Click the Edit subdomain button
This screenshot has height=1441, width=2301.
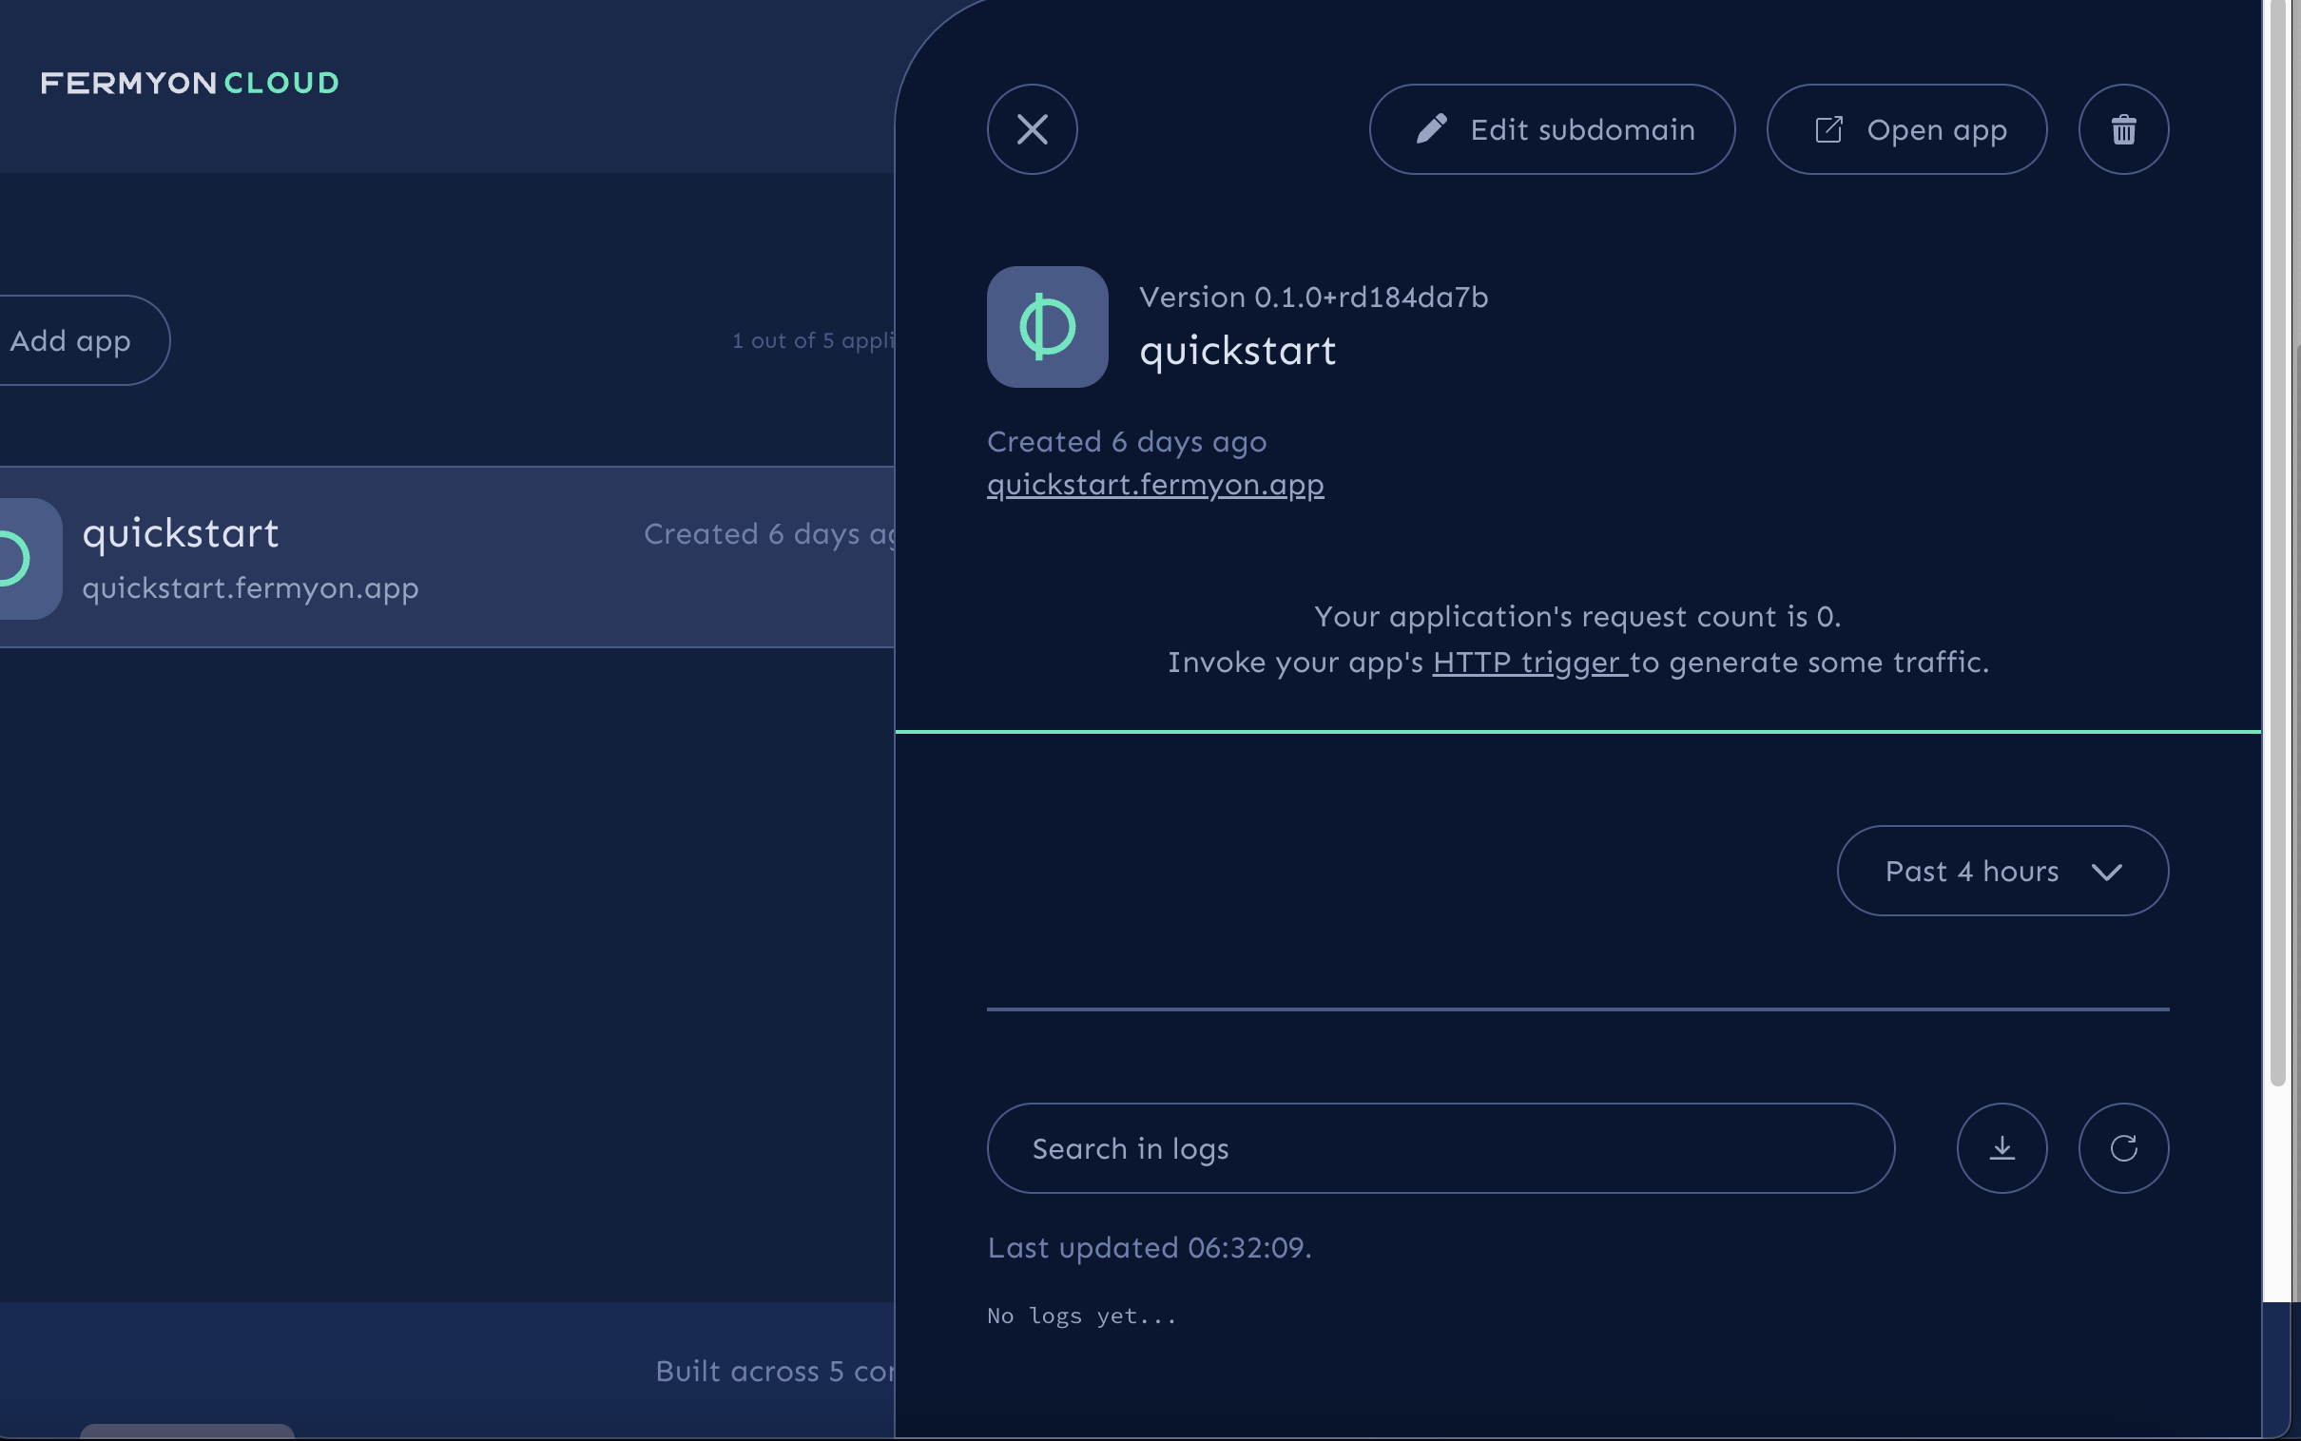click(1551, 128)
